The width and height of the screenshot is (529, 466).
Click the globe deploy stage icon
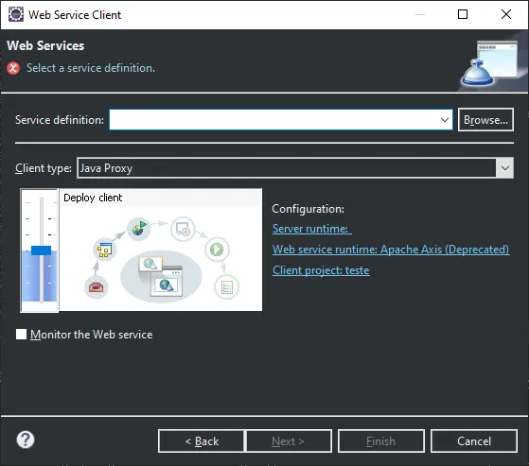coord(138,229)
